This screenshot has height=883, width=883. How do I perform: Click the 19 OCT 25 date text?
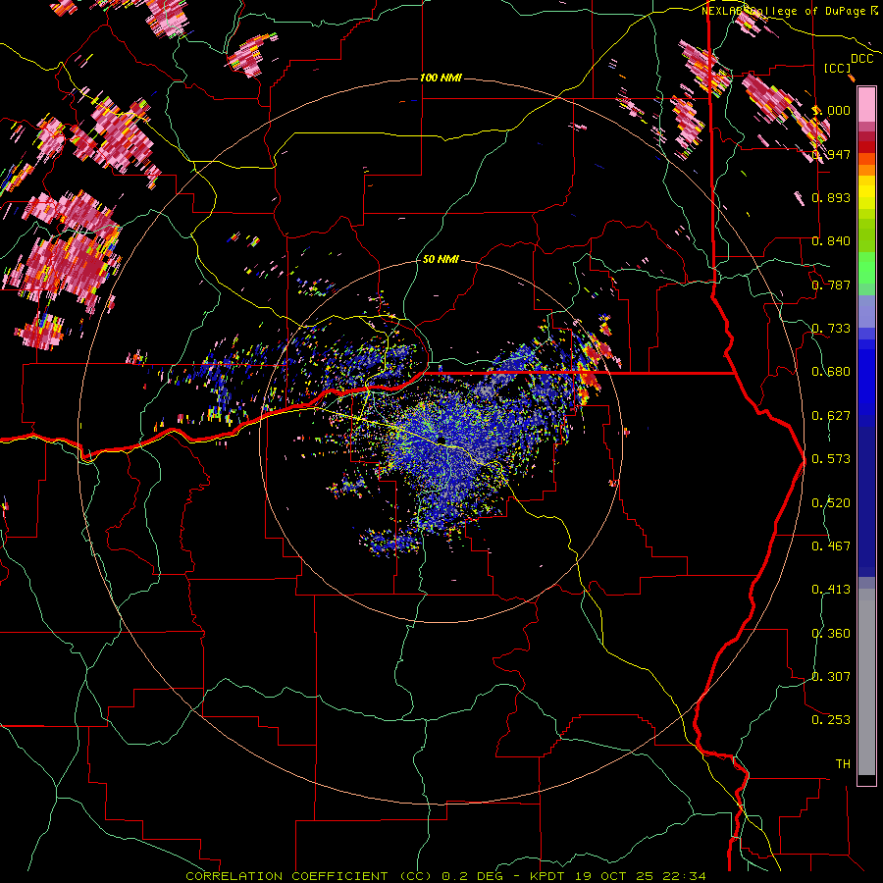pos(612,876)
